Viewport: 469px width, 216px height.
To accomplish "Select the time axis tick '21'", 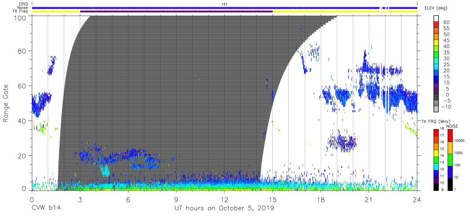I will tap(369, 200).
